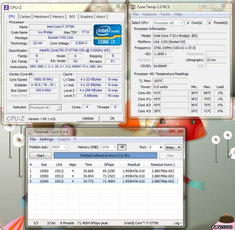The width and height of the screenshot is (235, 230).
Task: Click the 8 threads status bar entry
Action: (x=67, y=223)
